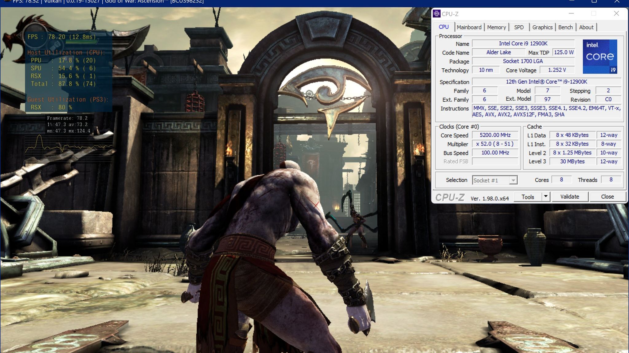Viewport: 629px width, 353px height.
Task: Click the specification '12th Gen Intel Core i9-12900K'
Action: point(546,82)
